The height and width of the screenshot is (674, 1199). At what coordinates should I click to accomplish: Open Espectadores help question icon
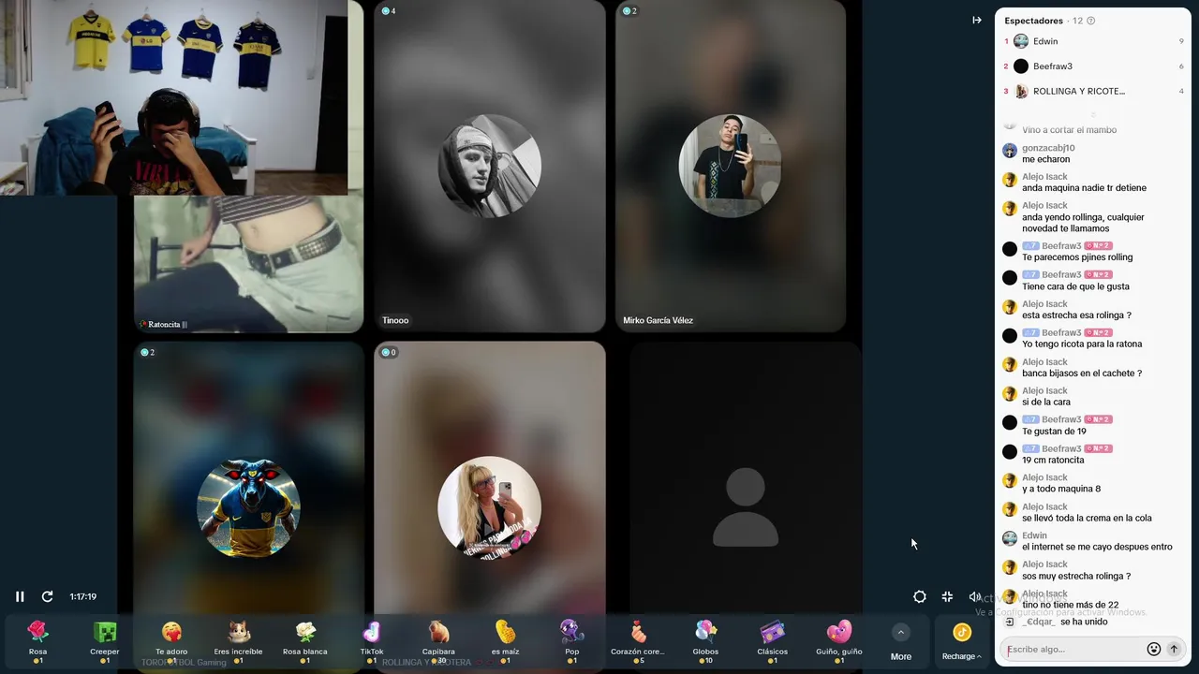[1090, 21]
